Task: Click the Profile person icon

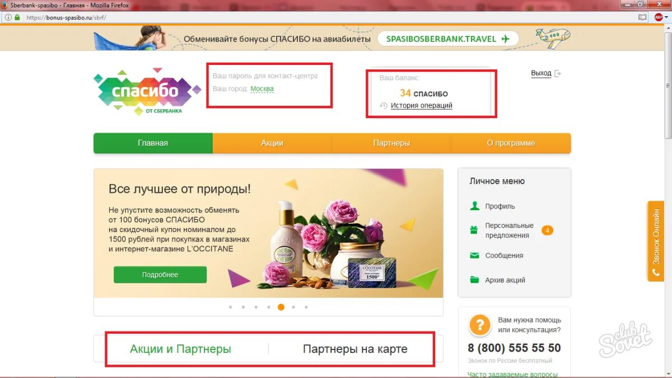Action: coord(475,206)
